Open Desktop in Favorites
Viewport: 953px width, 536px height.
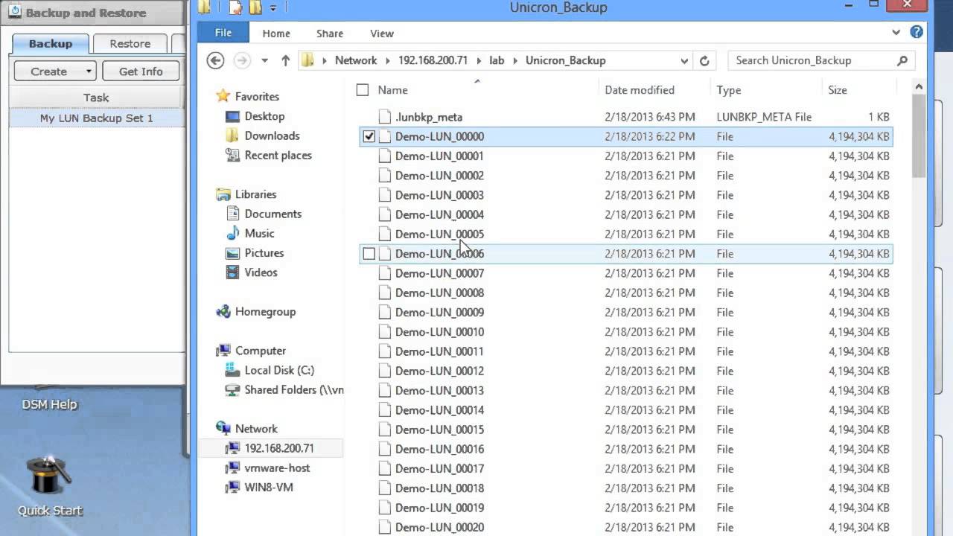(x=264, y=116)
